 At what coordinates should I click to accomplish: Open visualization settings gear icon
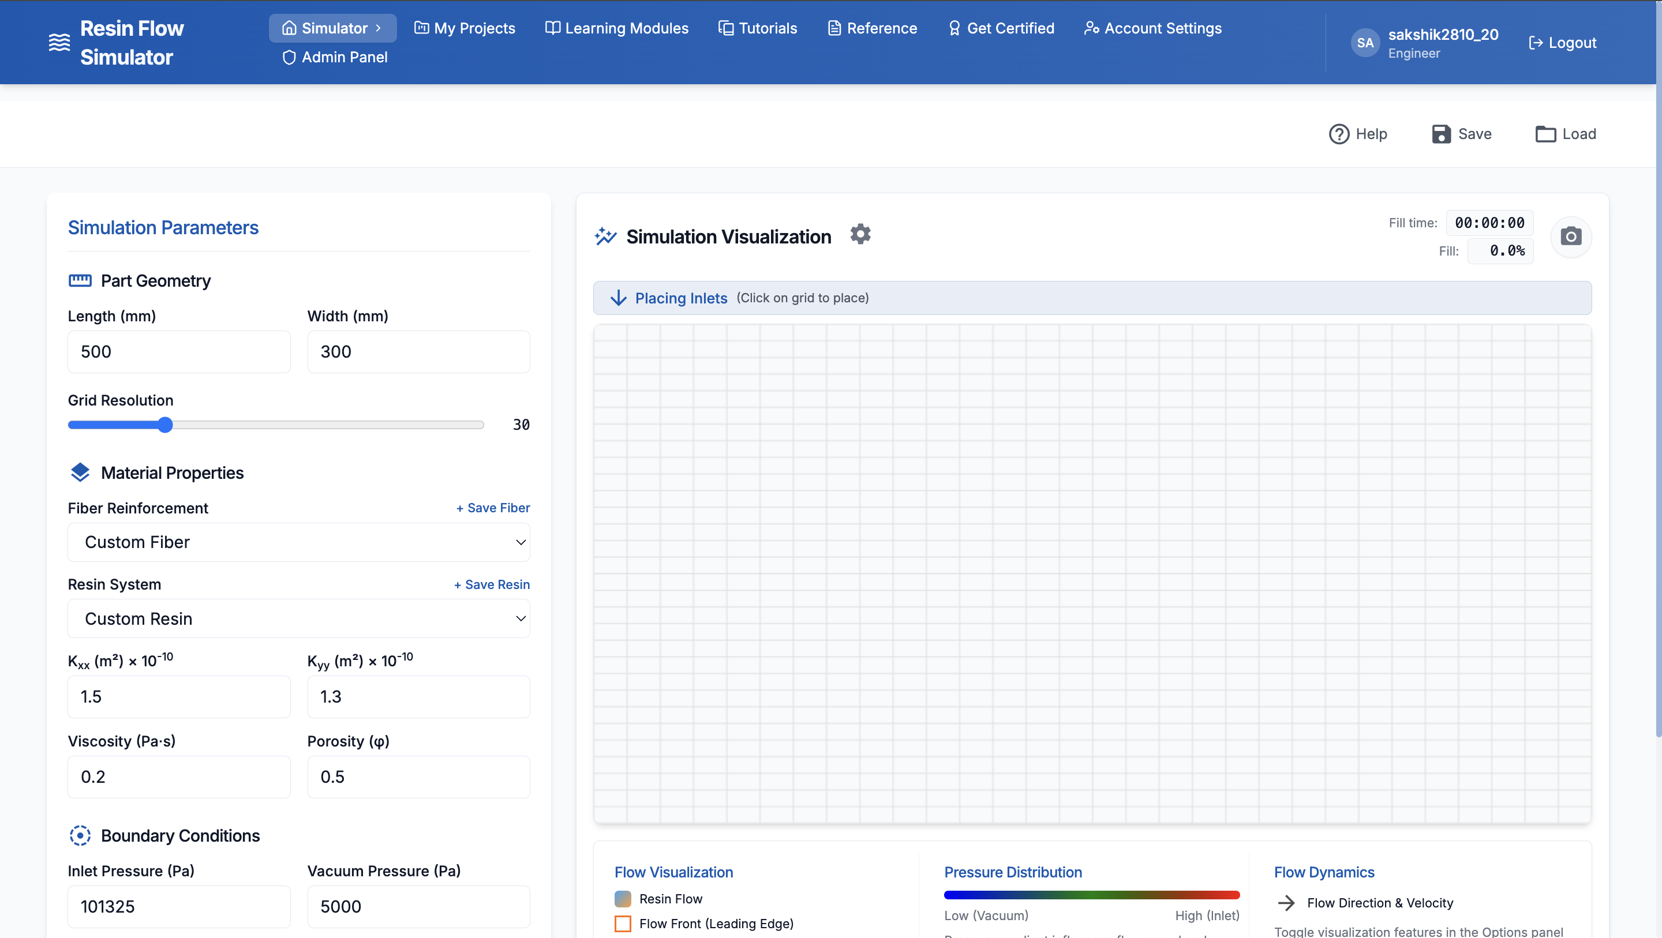[x=860, y=234]
